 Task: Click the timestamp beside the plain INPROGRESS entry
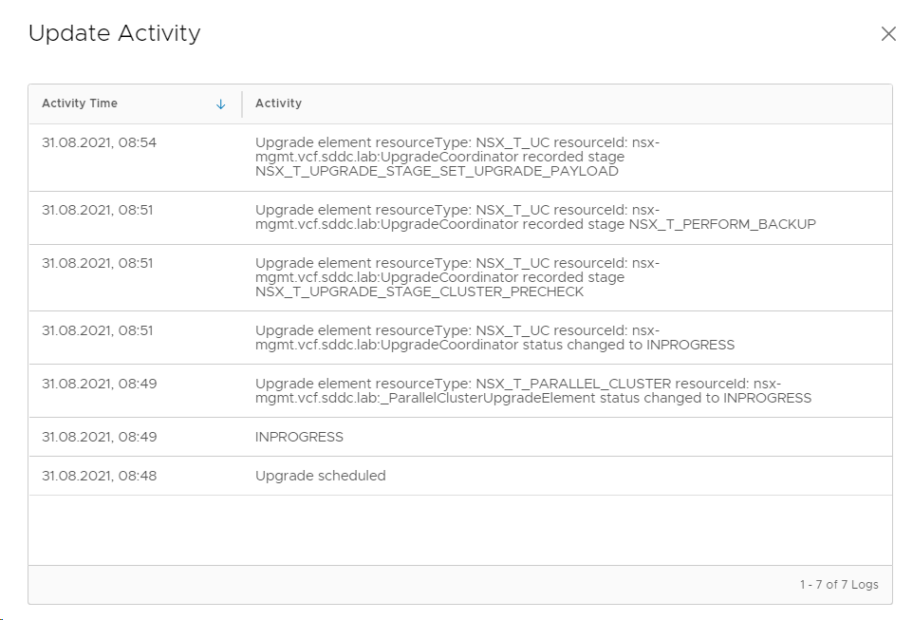coord(99,437)
